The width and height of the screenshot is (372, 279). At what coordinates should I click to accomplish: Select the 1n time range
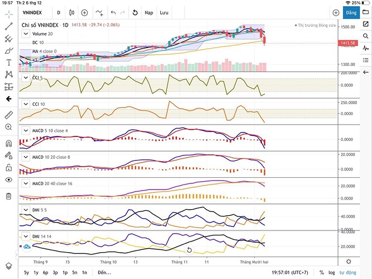[x=84, y=272]
